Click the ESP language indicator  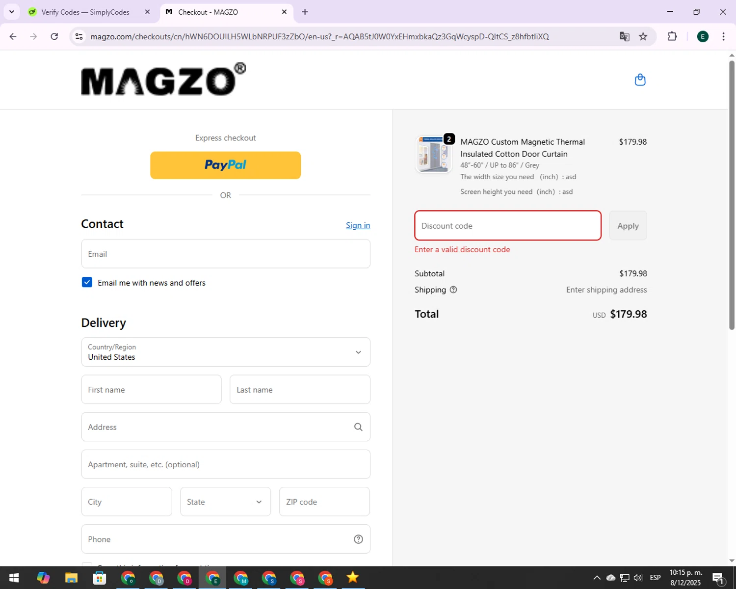click(655, 578)
